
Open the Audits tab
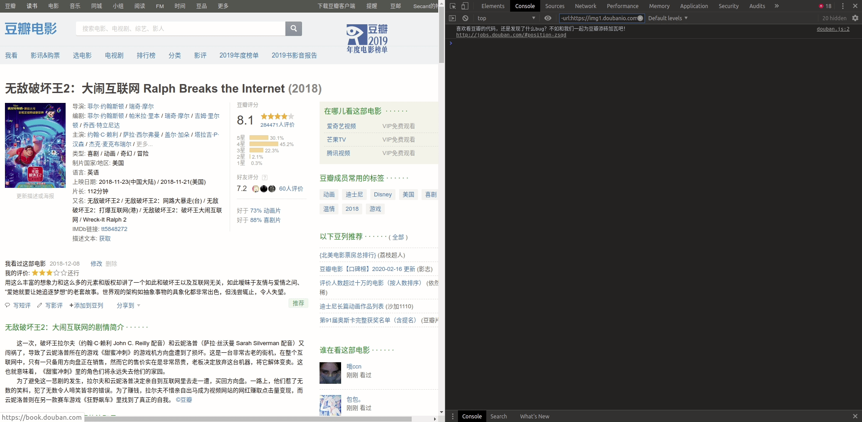(757, 6)
